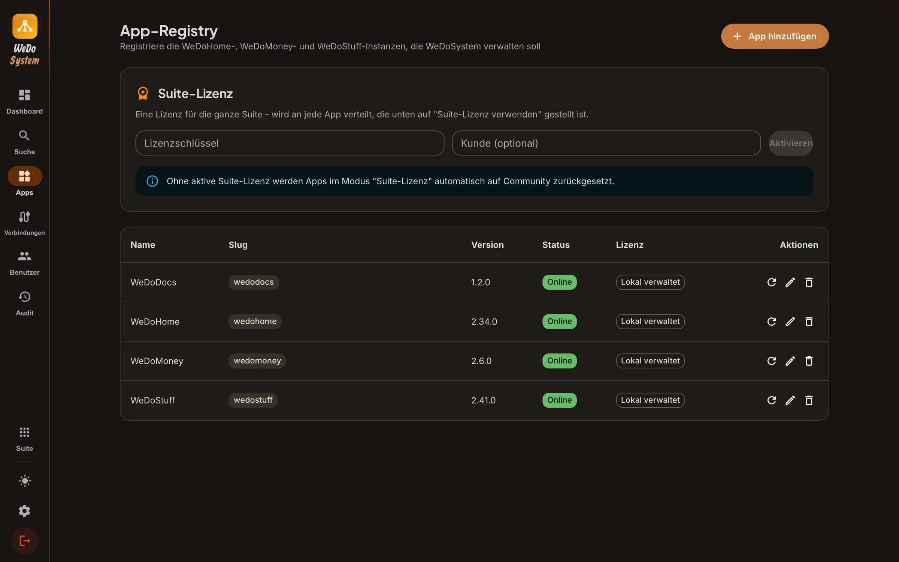Image resolution: width=899 pixels, height=562 pixels.
Task: Toggle the light/dark theme sun icon
Action: tap(24, 481)
